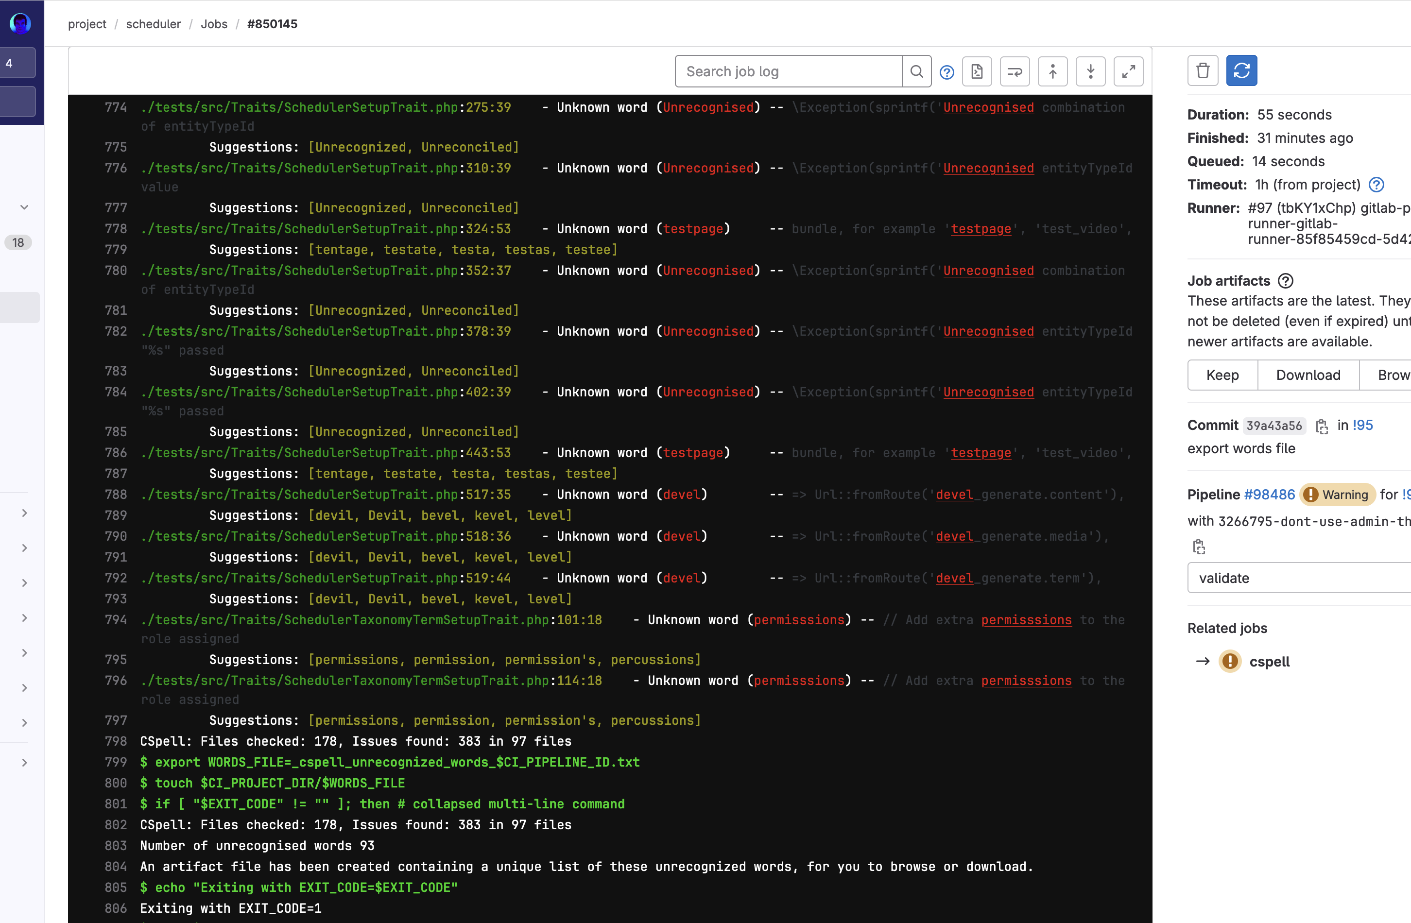
Task: Open the scheduler breadcrumb entry
Action: click(x=153, y=24)
